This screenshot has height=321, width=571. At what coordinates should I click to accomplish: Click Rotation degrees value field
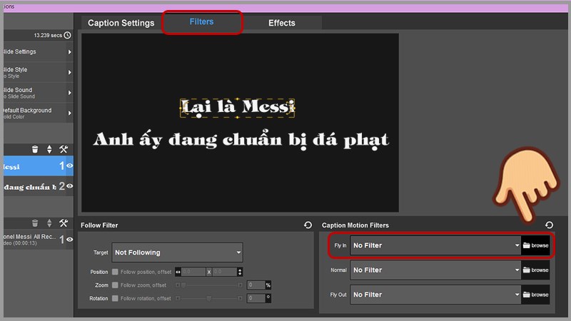pyautogui.click(x=256, y=298)
